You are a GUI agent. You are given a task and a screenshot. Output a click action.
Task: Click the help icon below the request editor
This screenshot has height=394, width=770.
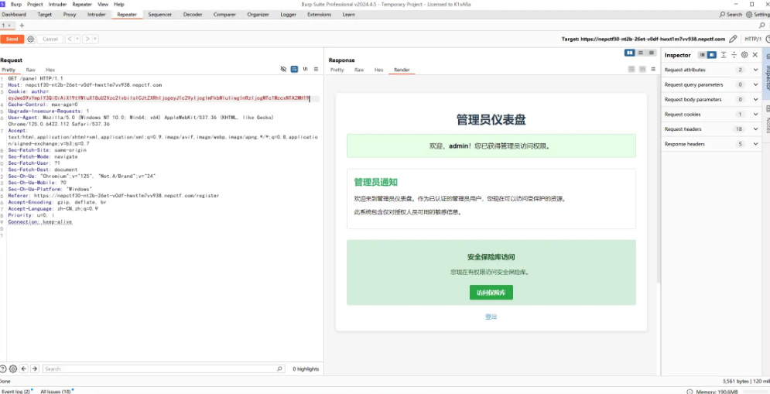(3, 369)
